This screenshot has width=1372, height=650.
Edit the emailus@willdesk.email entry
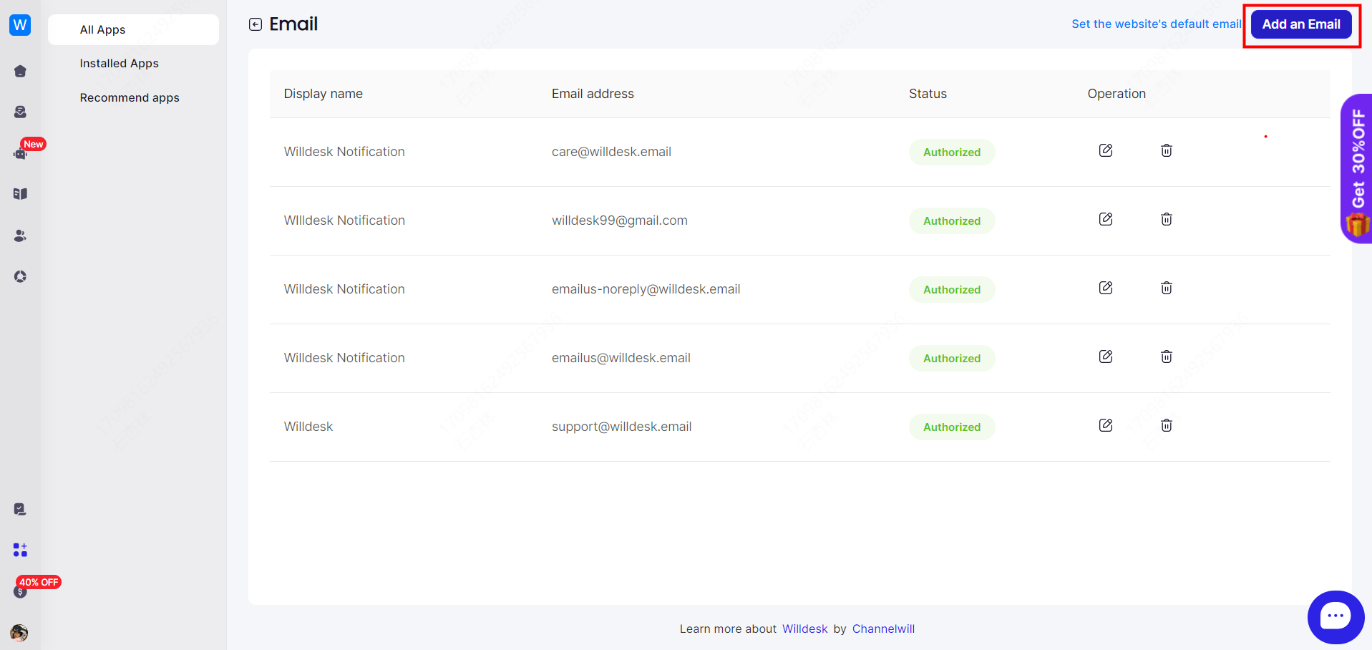(1106, 356)
